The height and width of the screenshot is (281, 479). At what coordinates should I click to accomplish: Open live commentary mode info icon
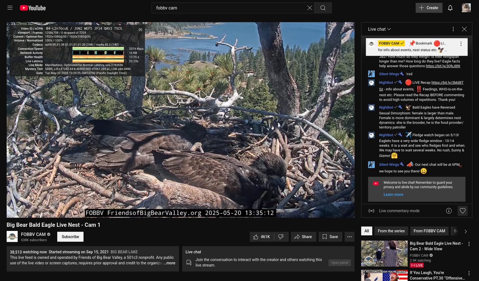(x=449, y=211)
